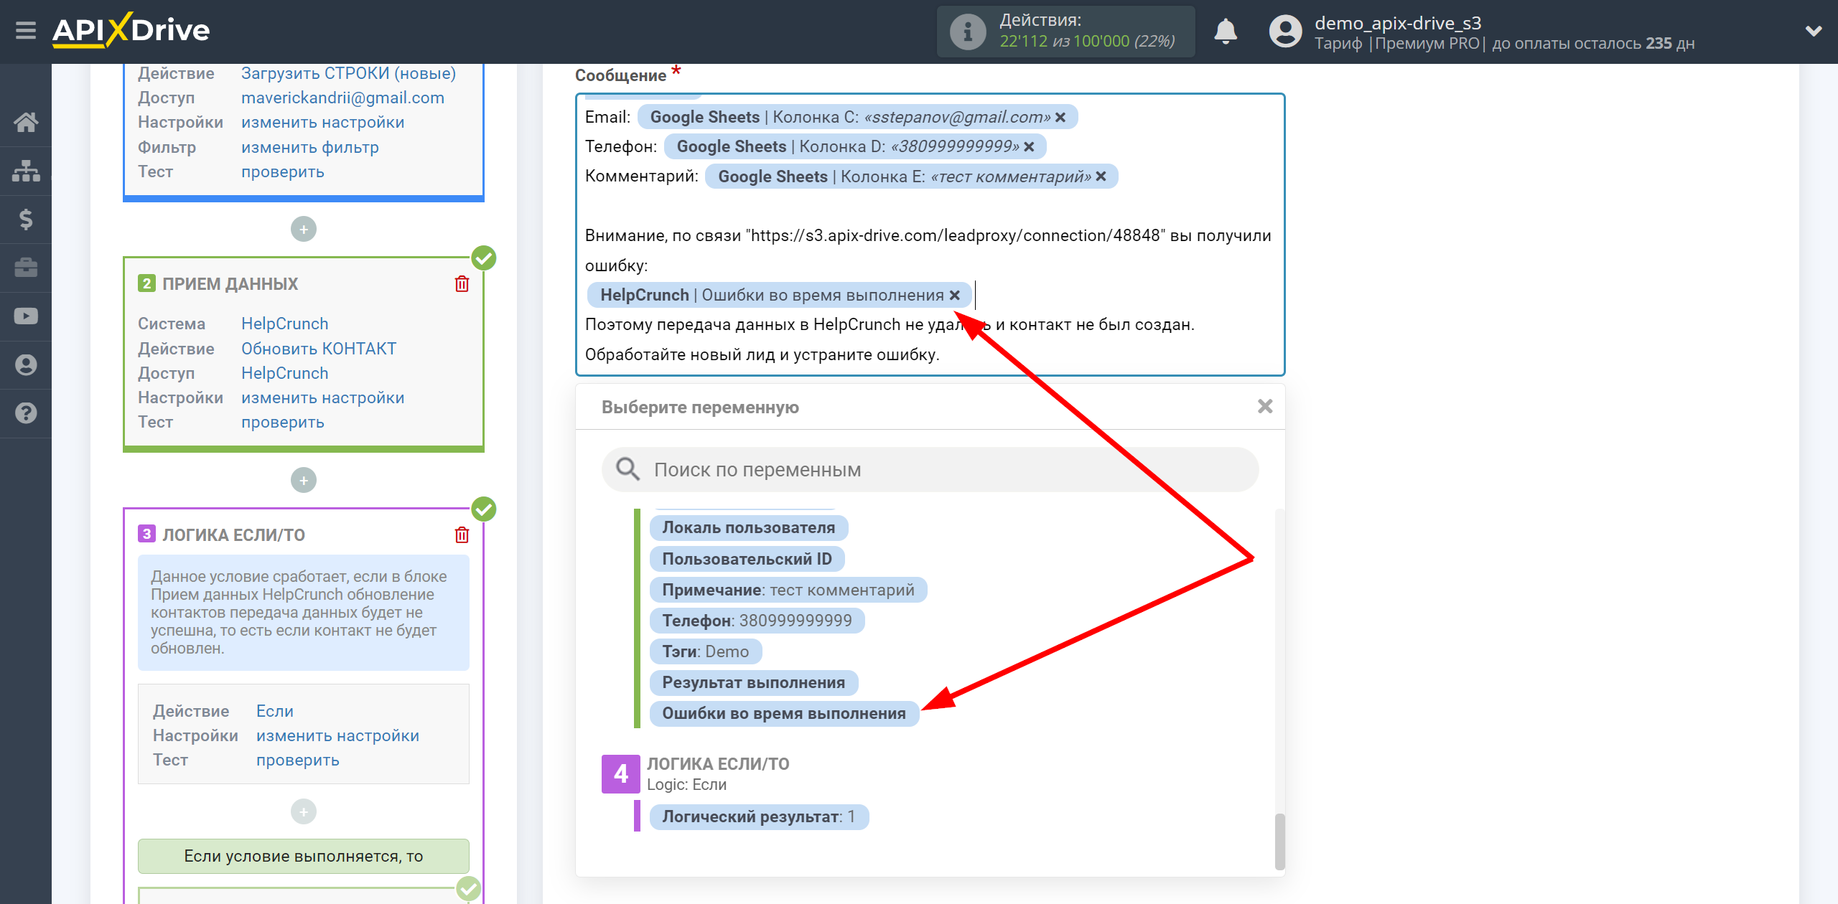The height and width of the screenshot is (904, 1838).
Task: Go to the home dashboard icon
Action: (x=26, y=122)
